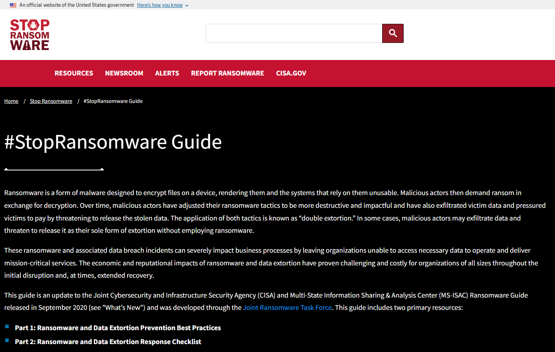Click "An official website of the United States government" text

tap(77, 5)
